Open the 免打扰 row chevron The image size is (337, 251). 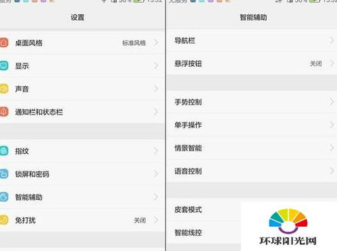156,220
